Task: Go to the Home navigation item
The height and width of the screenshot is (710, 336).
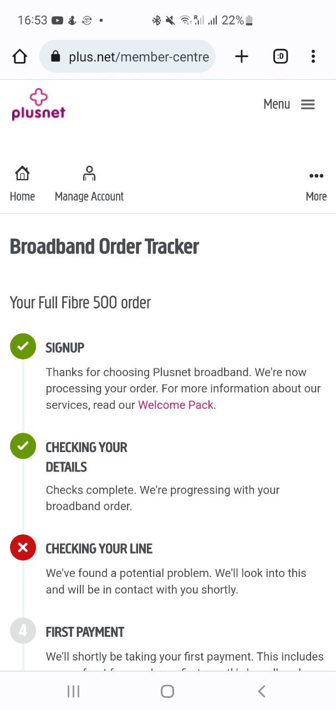Action: [22, 184]
